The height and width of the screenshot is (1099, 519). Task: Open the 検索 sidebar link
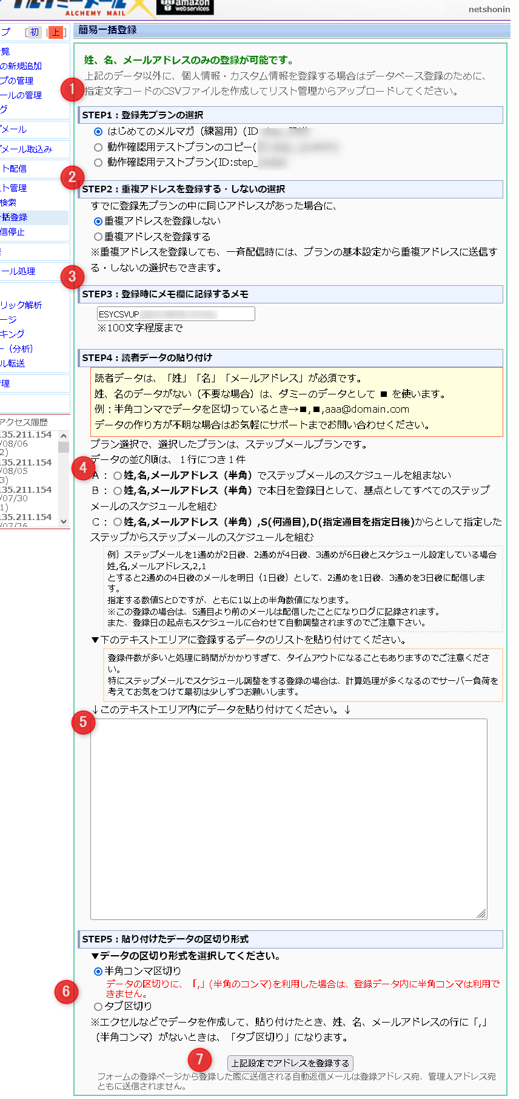coord(8,203)
